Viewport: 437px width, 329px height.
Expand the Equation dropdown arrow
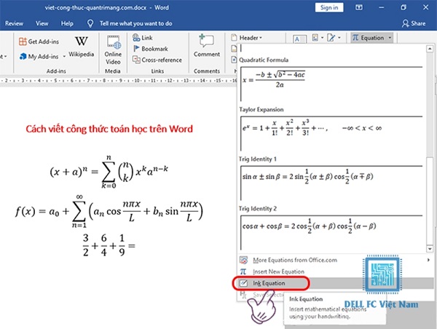[391, 37]
